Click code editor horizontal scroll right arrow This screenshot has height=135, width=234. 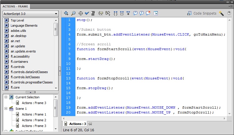pyautogui.click(x=225, y=118)
